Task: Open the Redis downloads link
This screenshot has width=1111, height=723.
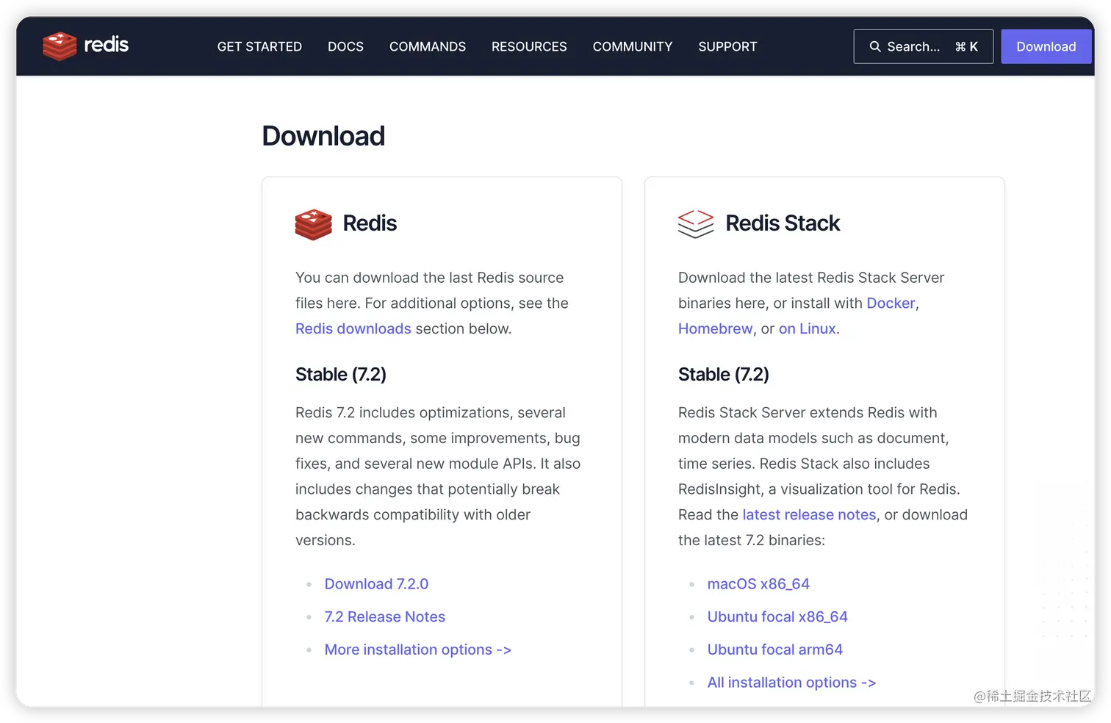Action: point(353,328)
